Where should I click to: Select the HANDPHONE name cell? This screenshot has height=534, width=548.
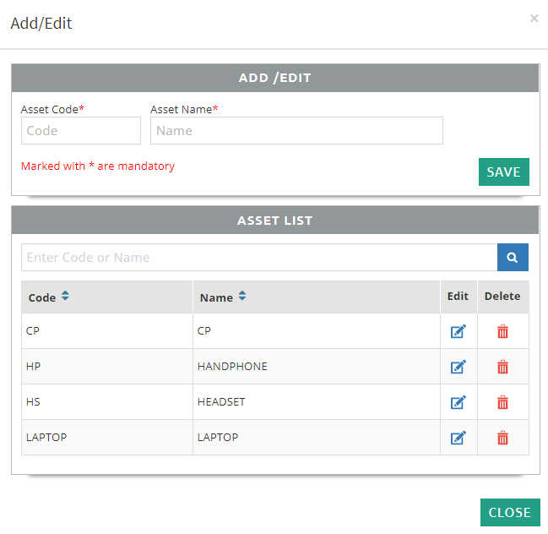click(232, 367)
